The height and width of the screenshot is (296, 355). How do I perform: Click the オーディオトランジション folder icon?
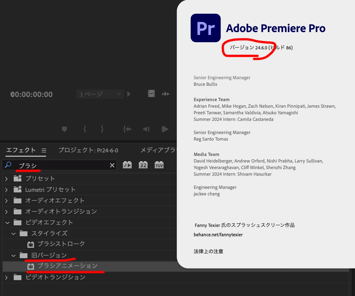(18, 211)
